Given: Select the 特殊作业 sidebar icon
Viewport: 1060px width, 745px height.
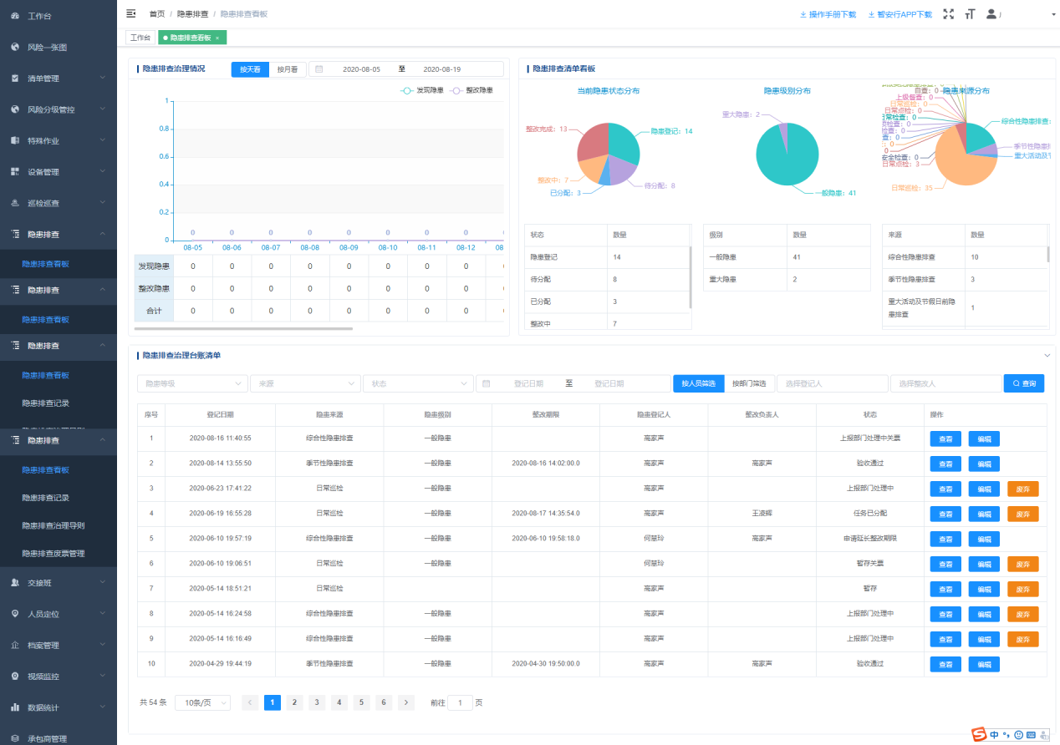Looking at the screenshot, I should [15, 140].
